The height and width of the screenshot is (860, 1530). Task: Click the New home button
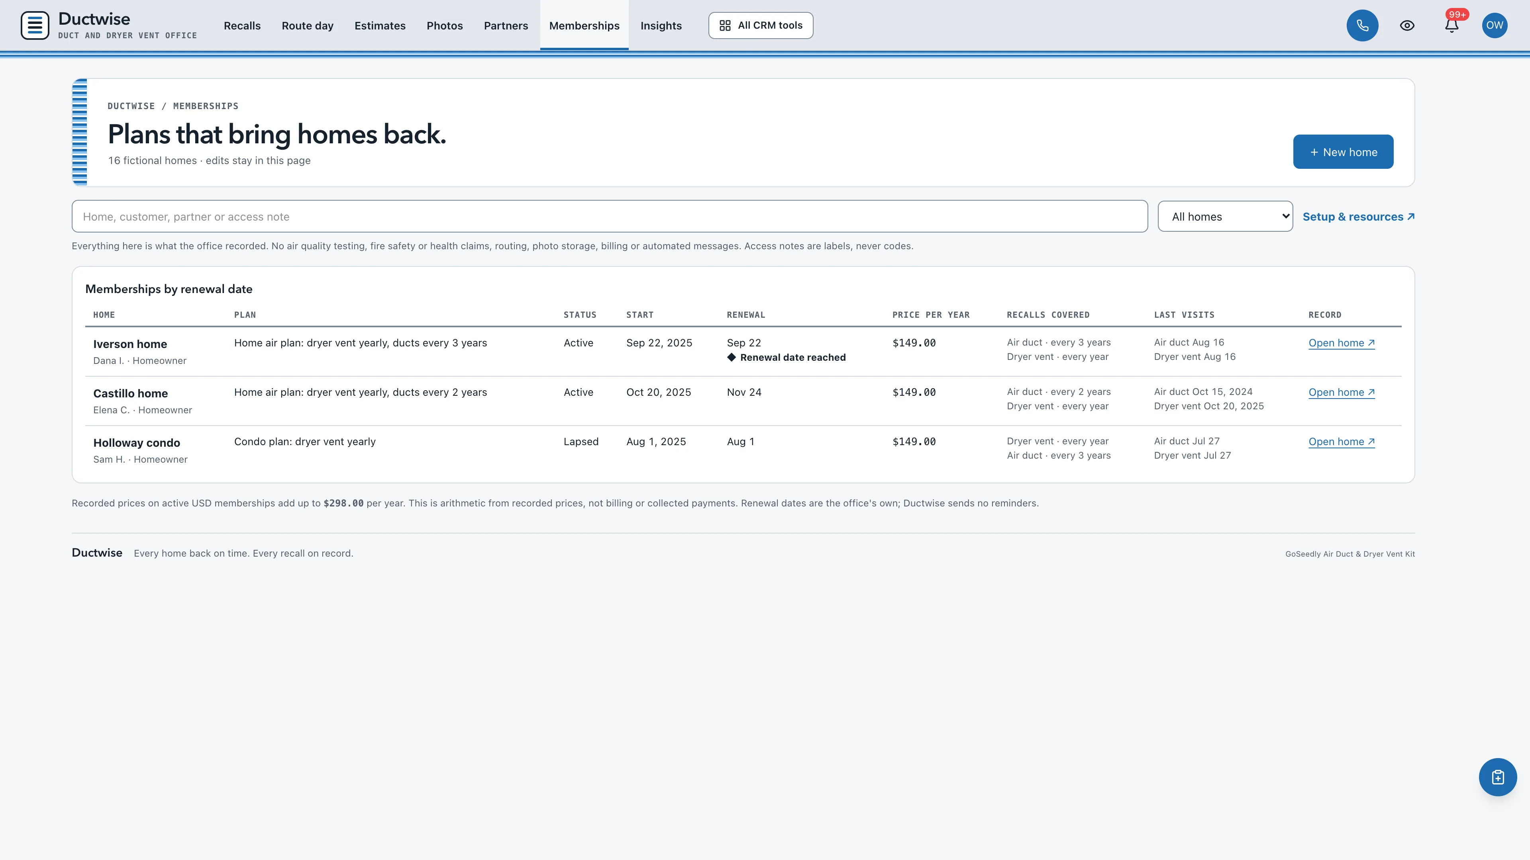click(x=1343, y=152)
